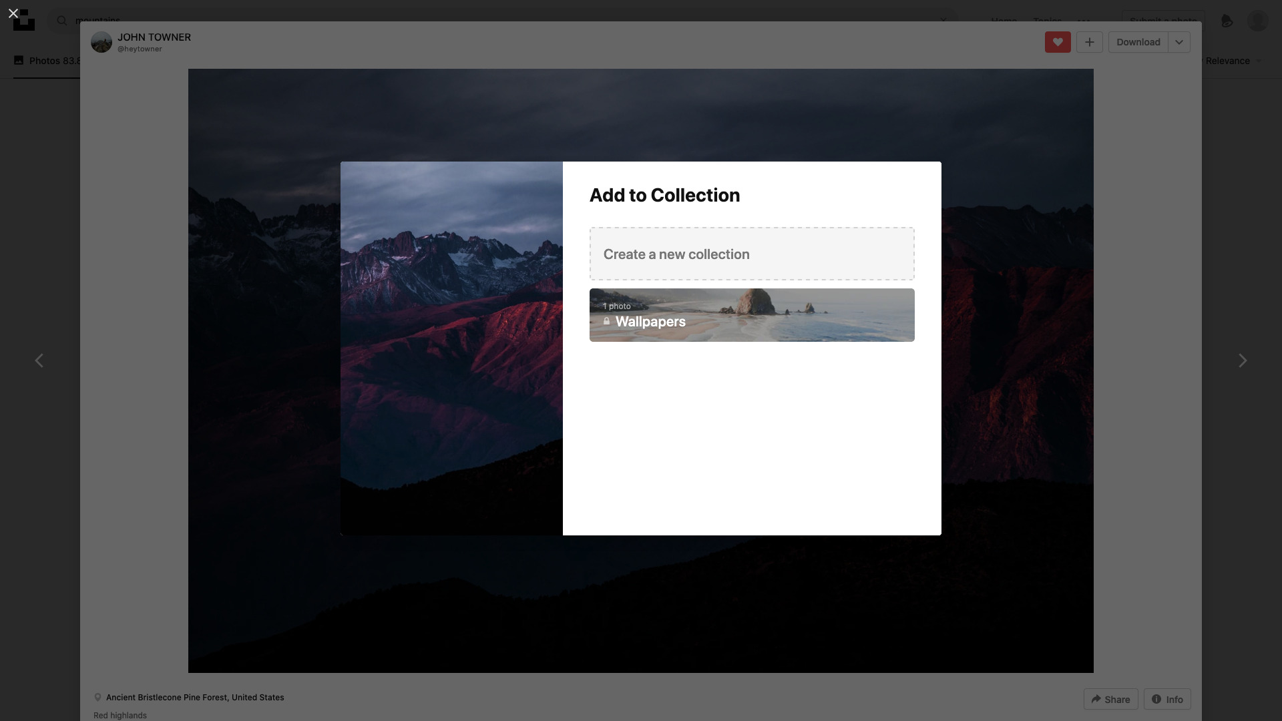The image size is (1282, 721).
Task: Click the mountain photo preview thumbnail
Action: [x=451, y=348]
